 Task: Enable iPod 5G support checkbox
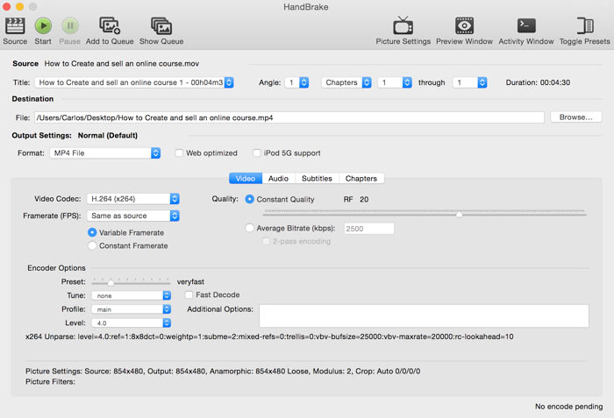(x=257, y=153)
